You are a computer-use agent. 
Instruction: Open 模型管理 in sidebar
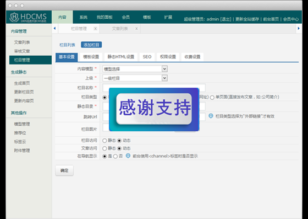point(22,124)
